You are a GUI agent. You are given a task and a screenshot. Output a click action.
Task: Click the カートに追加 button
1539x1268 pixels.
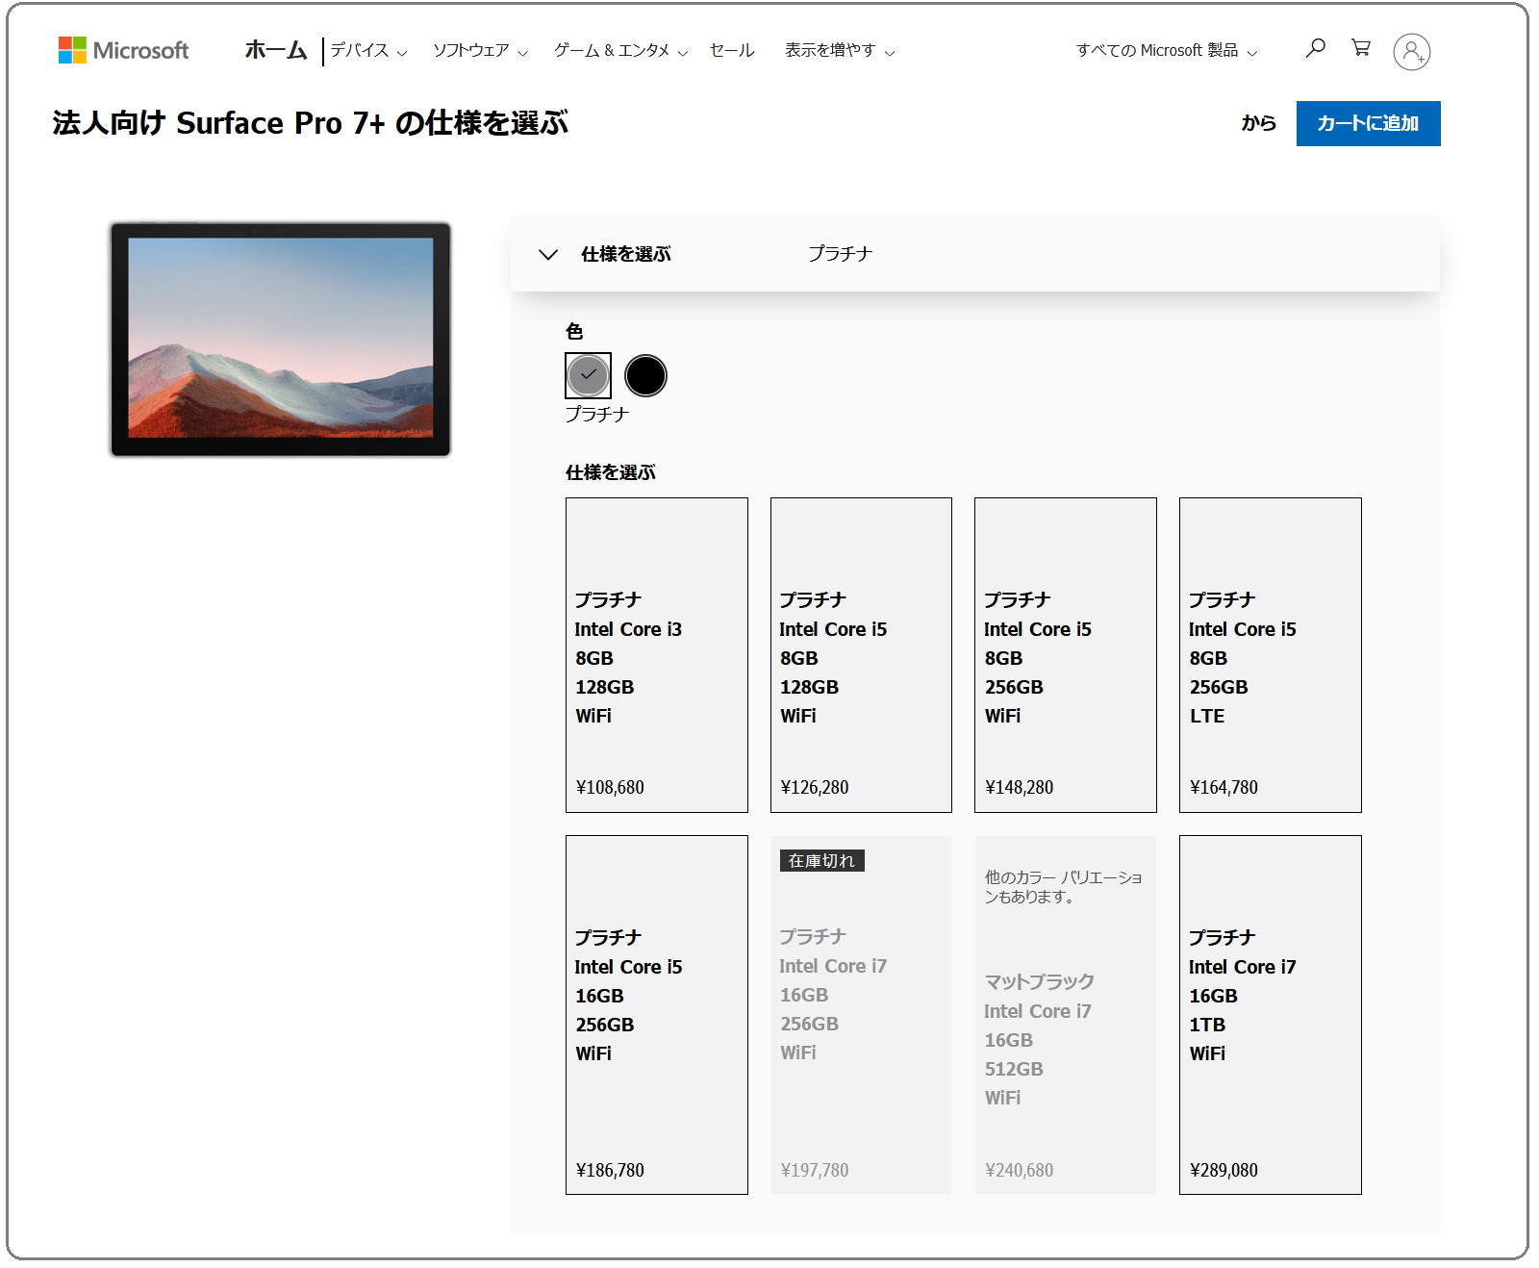coord(1368,123)
